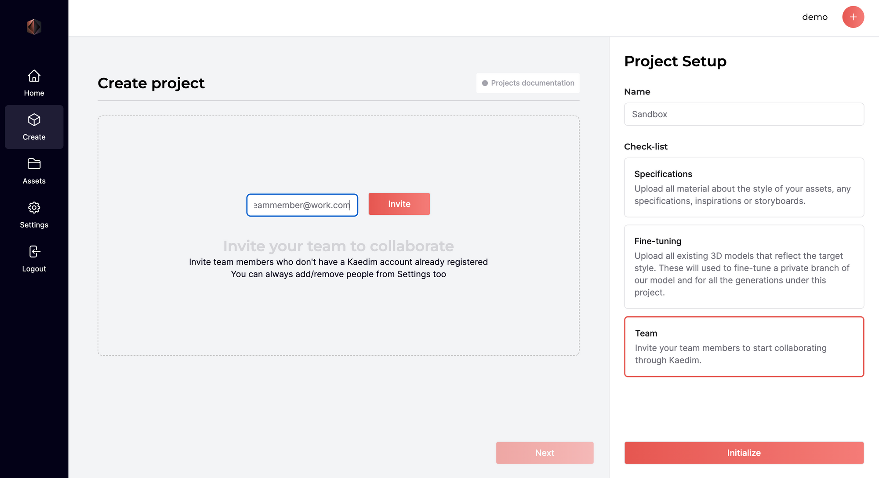Select the Create cube icon
Viewport: 879px width, 478px height.
[34, 120]
